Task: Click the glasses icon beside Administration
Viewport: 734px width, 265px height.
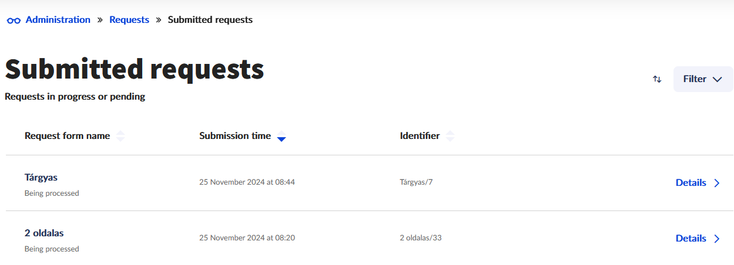Action: click(x=14, y=20)
